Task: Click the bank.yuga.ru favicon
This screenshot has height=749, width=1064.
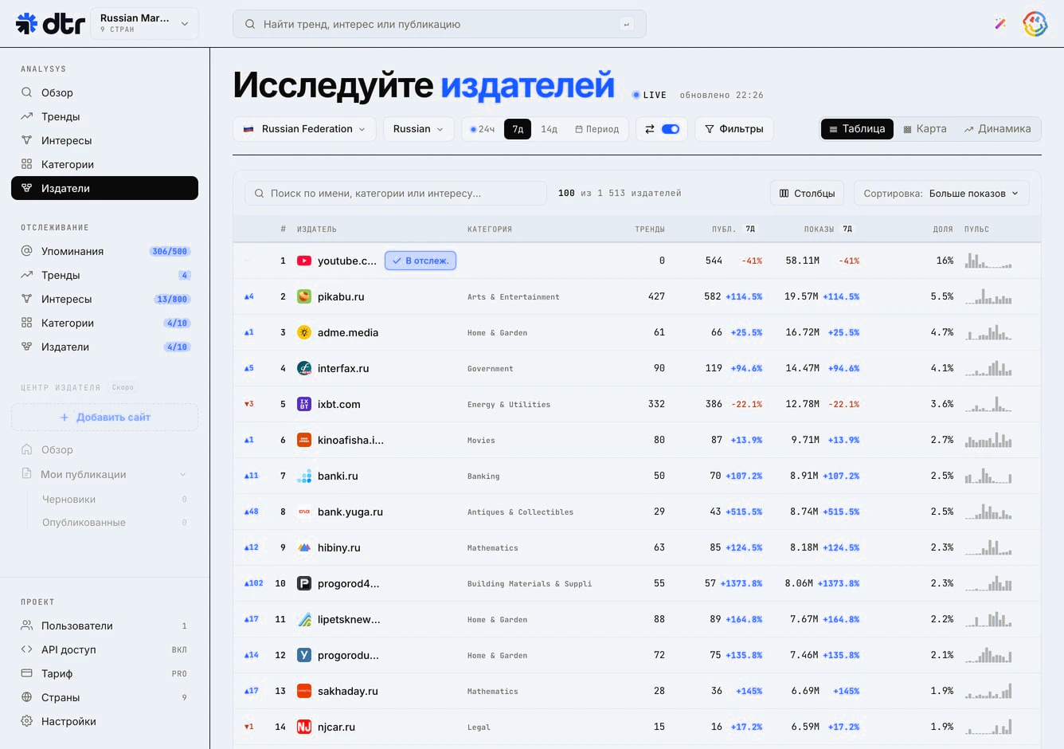Action: point(304,512)
